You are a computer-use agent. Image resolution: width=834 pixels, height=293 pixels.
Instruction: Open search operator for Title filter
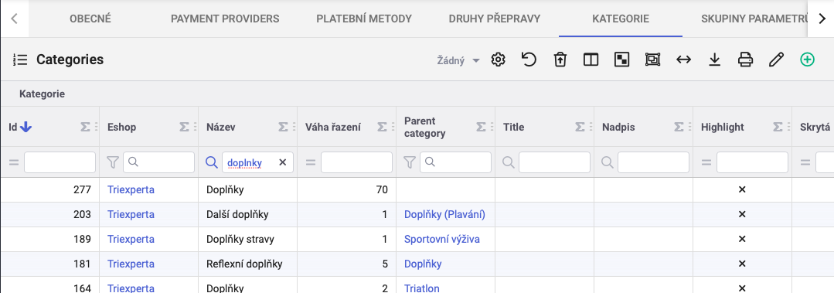pyautogui.click(x=509, y=162)
